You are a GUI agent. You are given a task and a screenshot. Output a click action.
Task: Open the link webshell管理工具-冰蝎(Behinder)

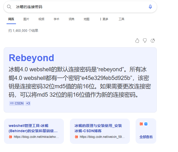[33, 128]
